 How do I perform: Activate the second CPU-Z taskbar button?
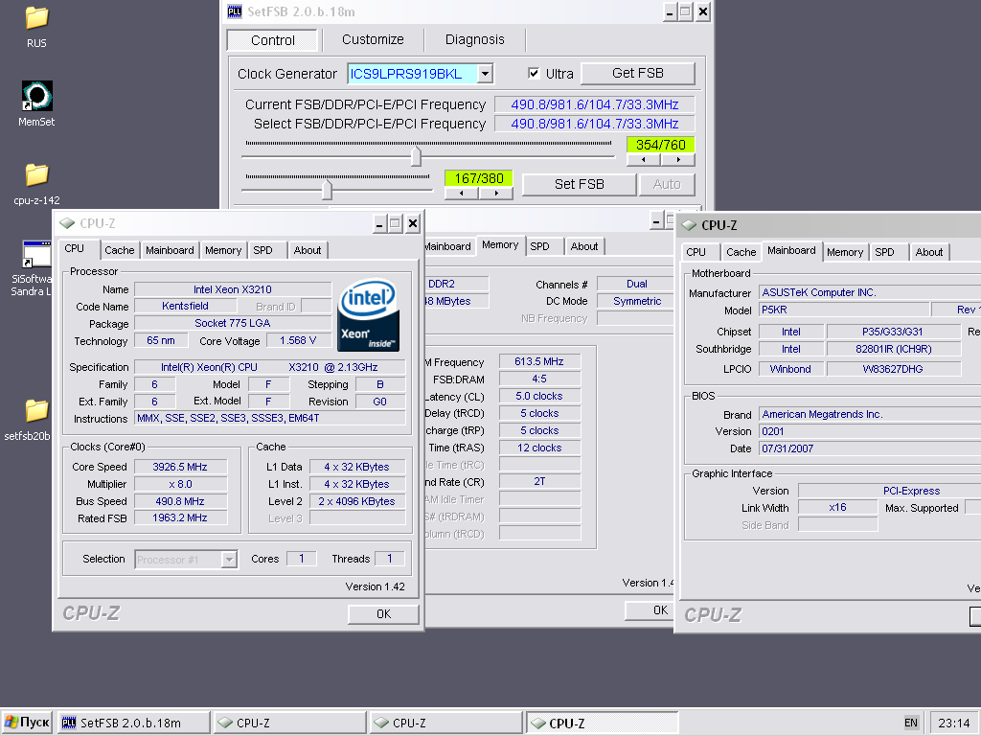pyautogui.click(x=446, y=723)
